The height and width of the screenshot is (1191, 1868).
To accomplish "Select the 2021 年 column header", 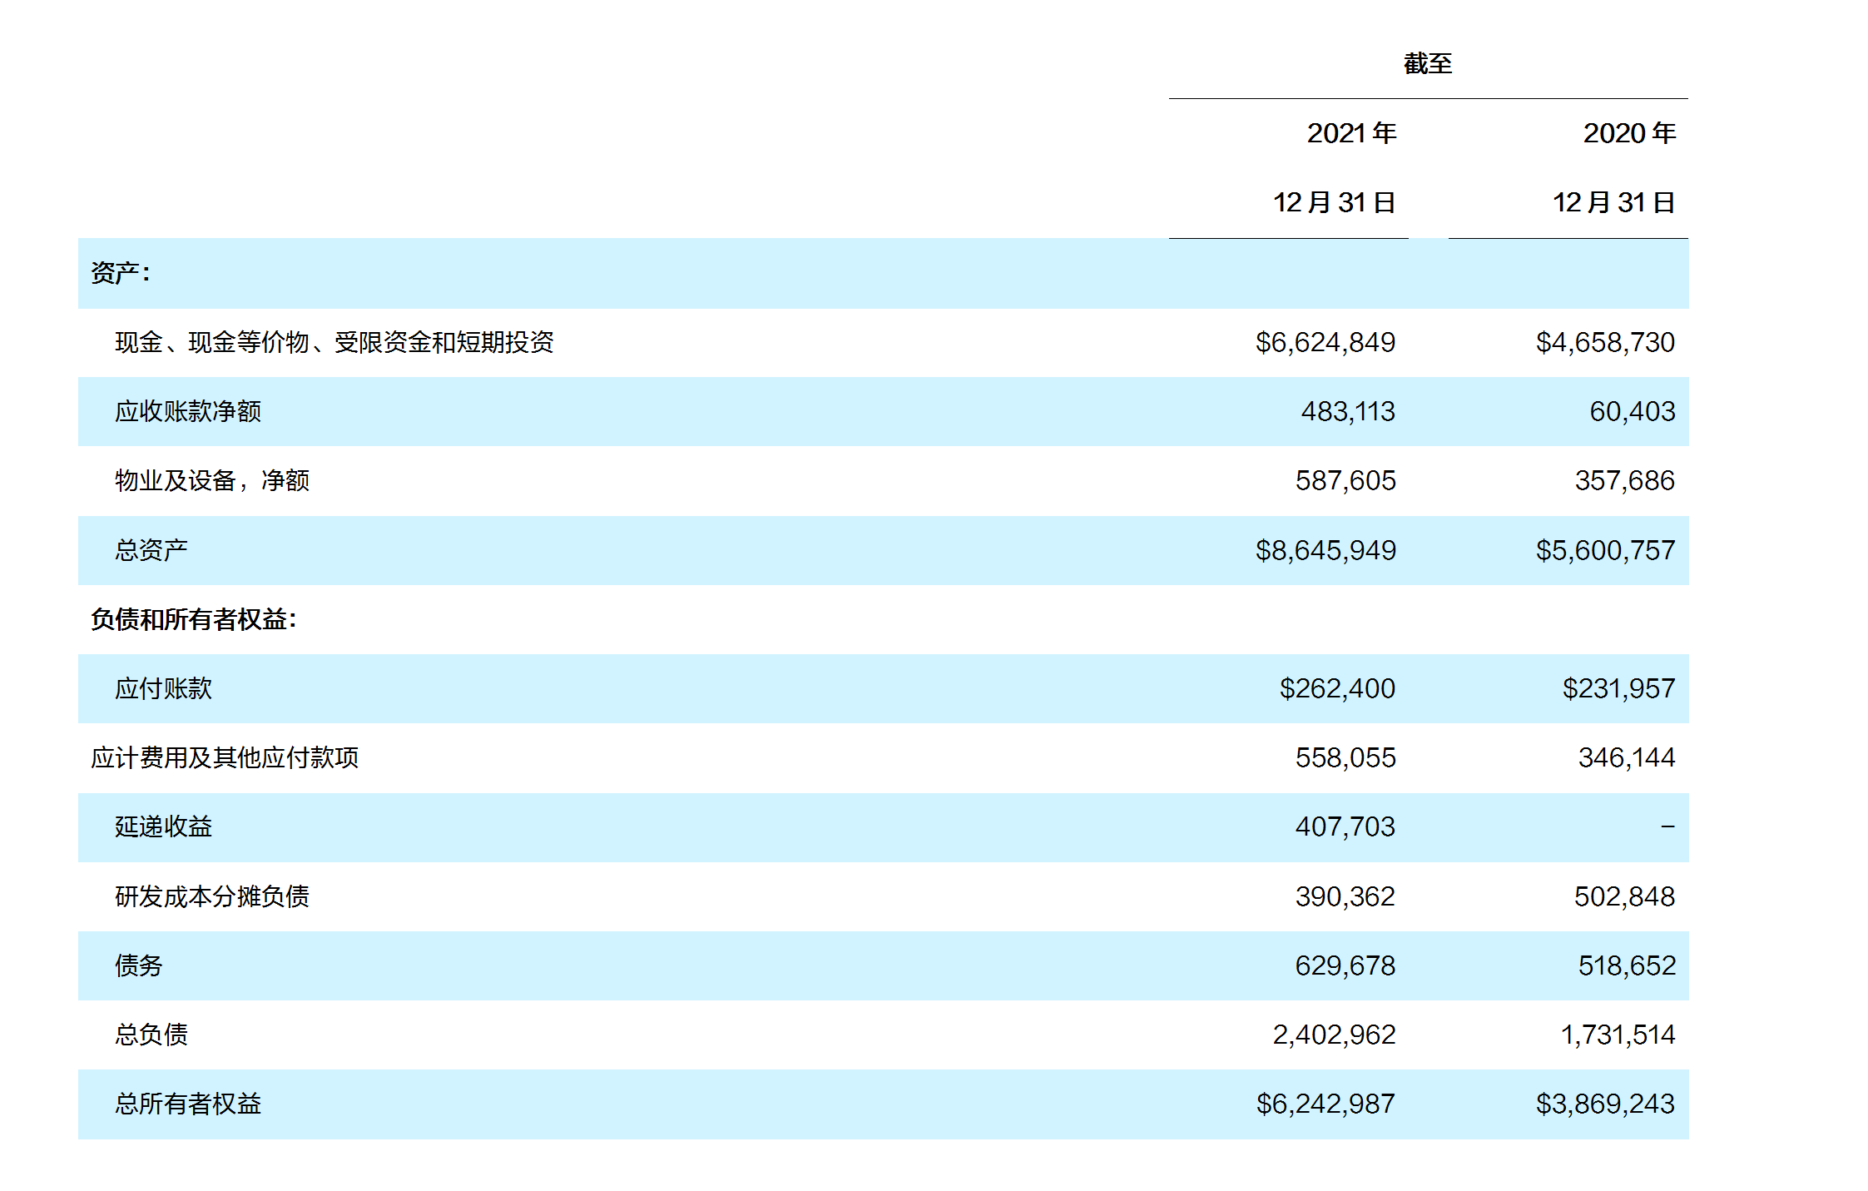I will pyautogui.click(x=1351, y=133).
